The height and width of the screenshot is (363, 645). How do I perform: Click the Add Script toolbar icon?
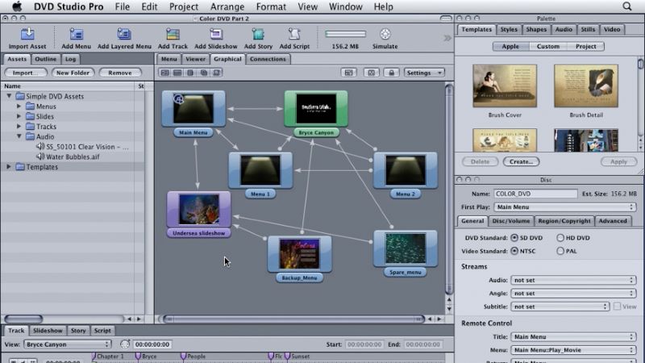click(x=294, y=34)
